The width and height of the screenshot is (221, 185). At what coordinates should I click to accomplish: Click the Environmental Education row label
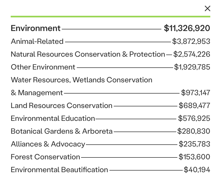point(53,118)
